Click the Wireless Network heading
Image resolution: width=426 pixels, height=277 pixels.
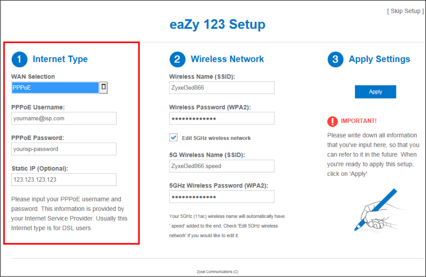click(x=227, y=59)
